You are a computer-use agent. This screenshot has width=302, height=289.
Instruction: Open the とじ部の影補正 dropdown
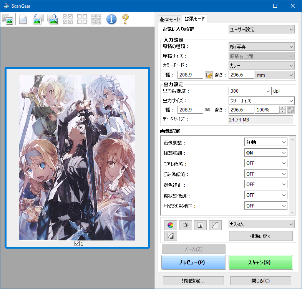[x=265, y=206]
